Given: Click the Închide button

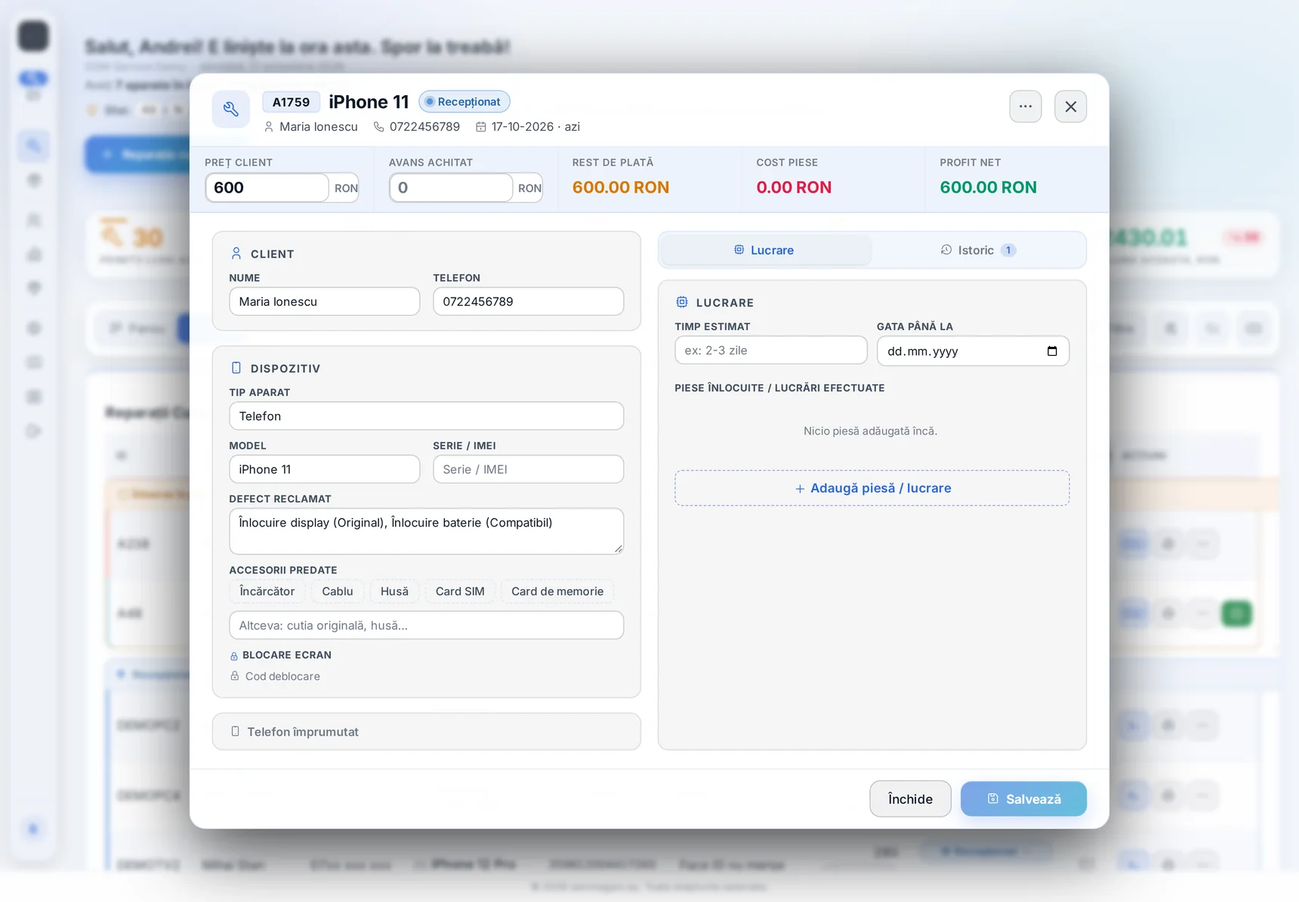Looking at the screenshot, I should point(910,799).
